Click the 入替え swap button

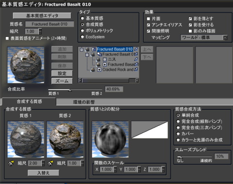[43, 173]
